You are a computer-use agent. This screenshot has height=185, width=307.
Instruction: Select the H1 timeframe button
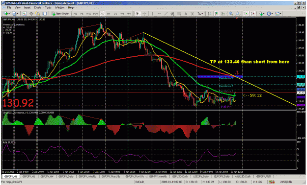(x=102, y=14)
